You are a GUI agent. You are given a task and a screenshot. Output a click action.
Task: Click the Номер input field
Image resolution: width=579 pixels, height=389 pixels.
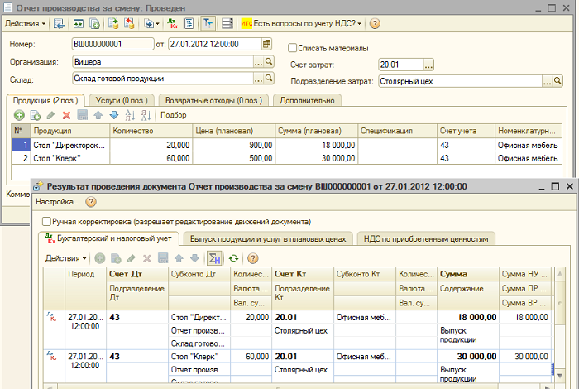113,44
